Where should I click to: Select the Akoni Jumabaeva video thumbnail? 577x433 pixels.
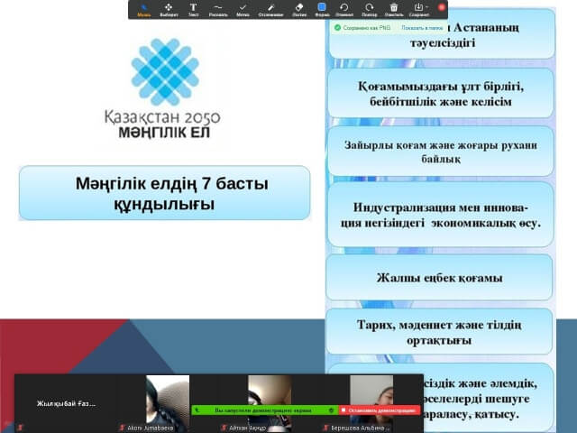point(168,403)
